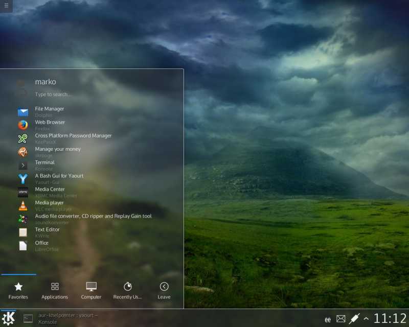The width and height of the screenshot is (409, 327).
Task: Switch to the Computer tab
Action: (91, 291)
